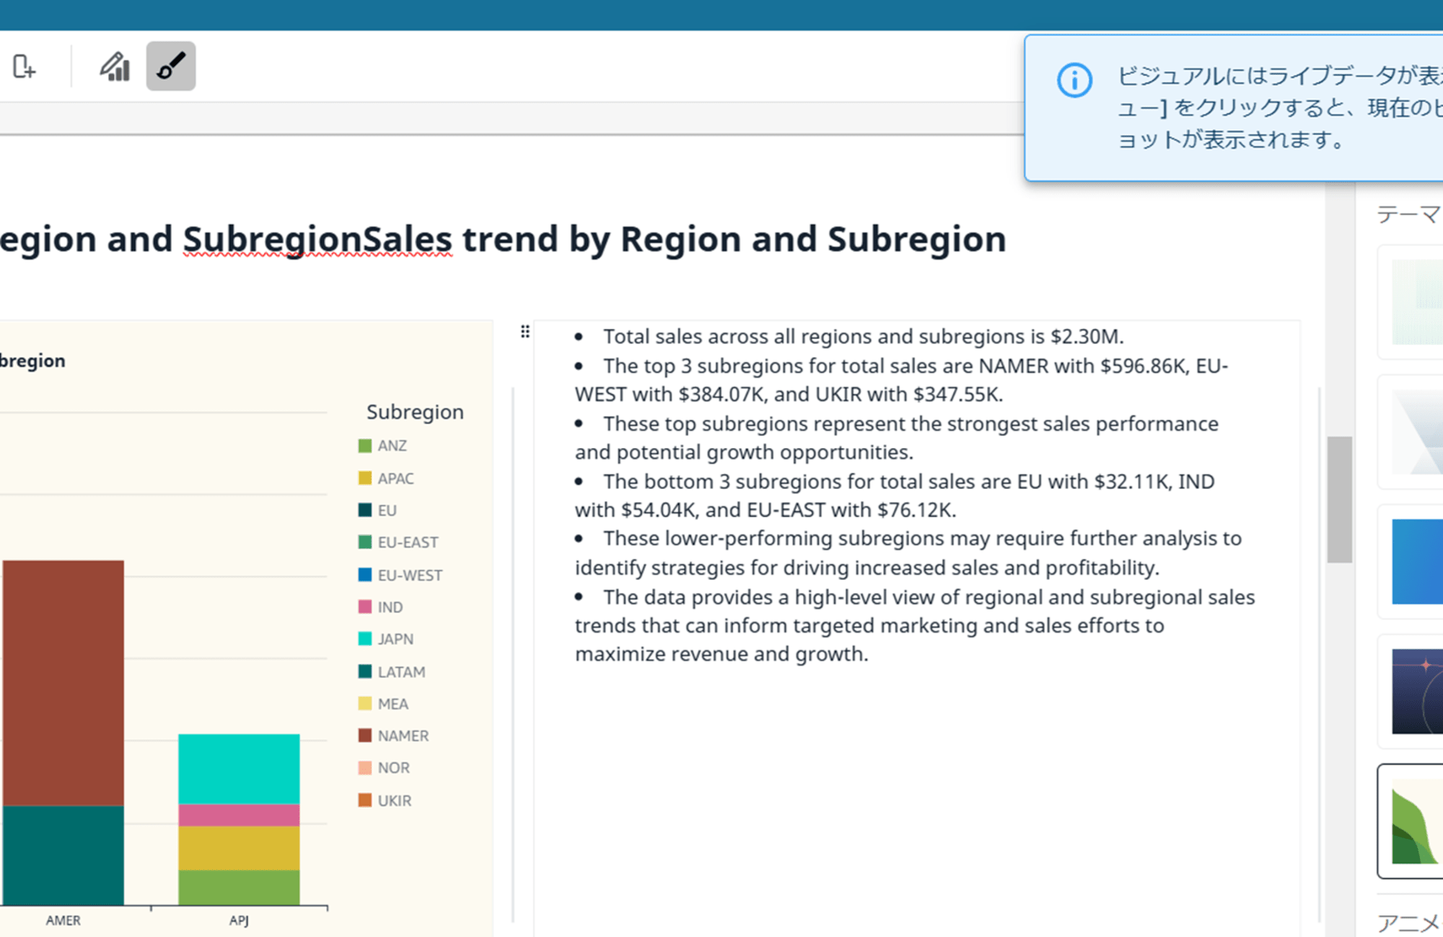Click NAMER legend entry
This screenshot has width=1443, height=937.
pyautogui.click(x=393, y=736)
